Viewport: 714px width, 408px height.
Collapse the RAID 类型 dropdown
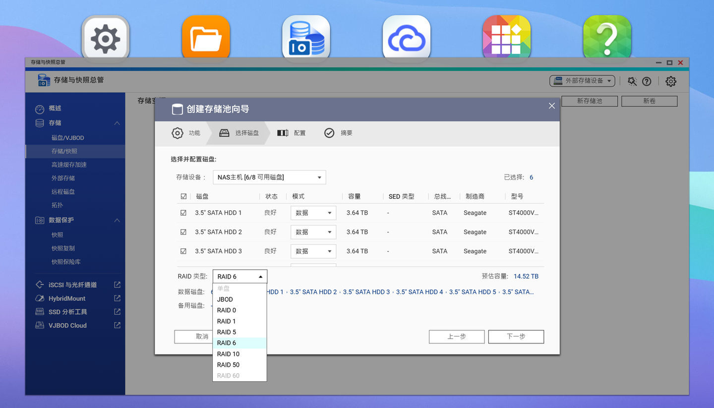click(x=240, y=277)
